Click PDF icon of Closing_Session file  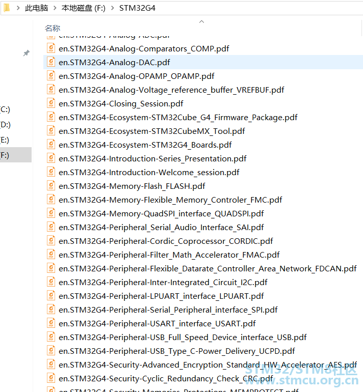point(51,103)
